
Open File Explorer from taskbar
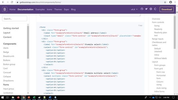[13, 97]
